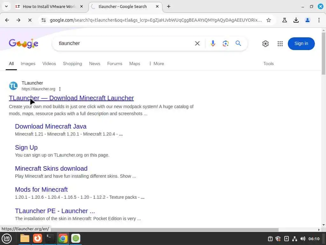Clear the search box with X

click(x=197, y=43)
